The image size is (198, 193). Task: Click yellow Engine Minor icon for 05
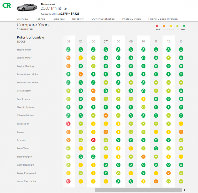[x=81, y=58]
